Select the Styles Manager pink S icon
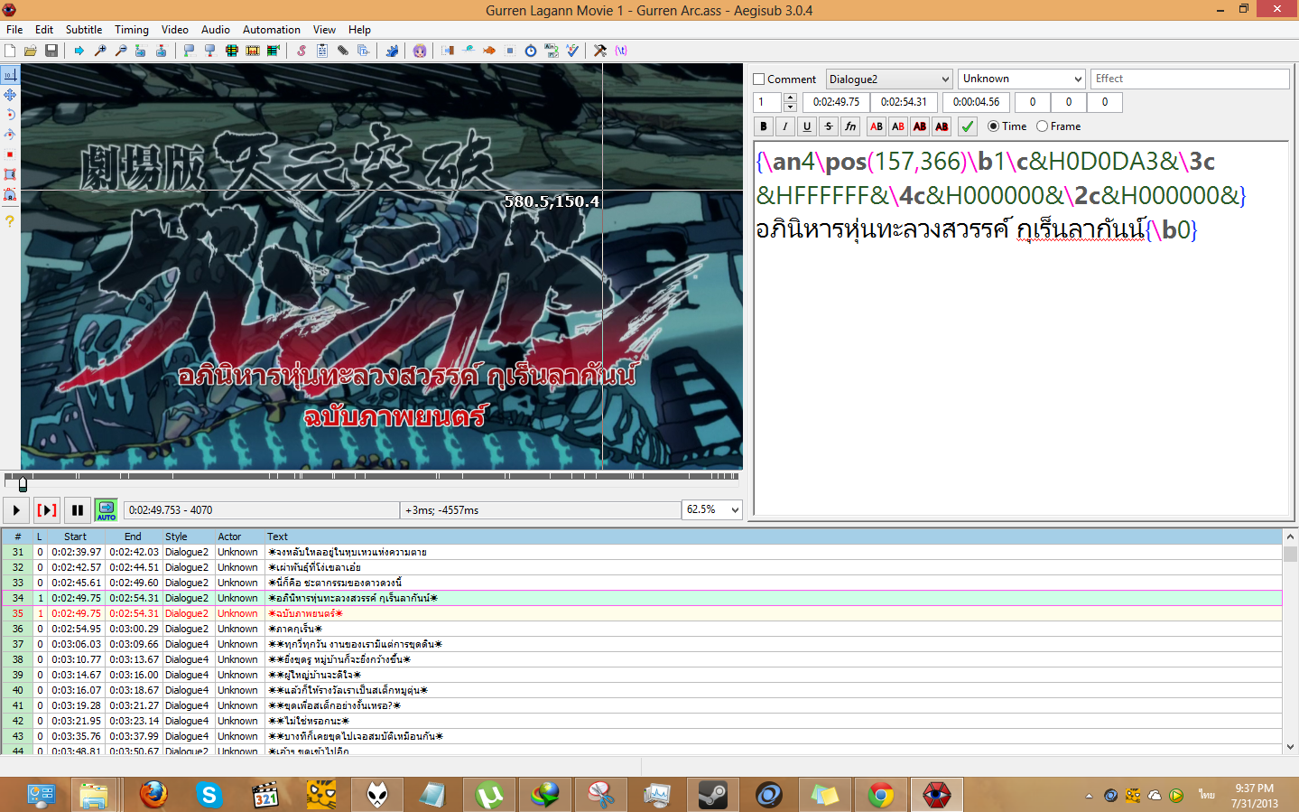The height and width of the screenshot is (812, 1299). tap(302, 51)
